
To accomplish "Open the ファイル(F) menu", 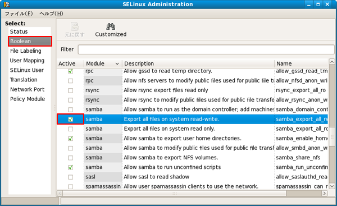I will 19,13.
